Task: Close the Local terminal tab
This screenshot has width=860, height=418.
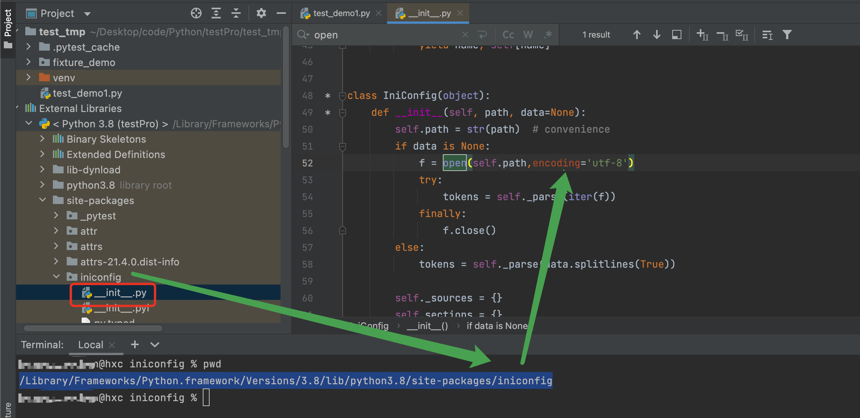Action: [112, 345]
